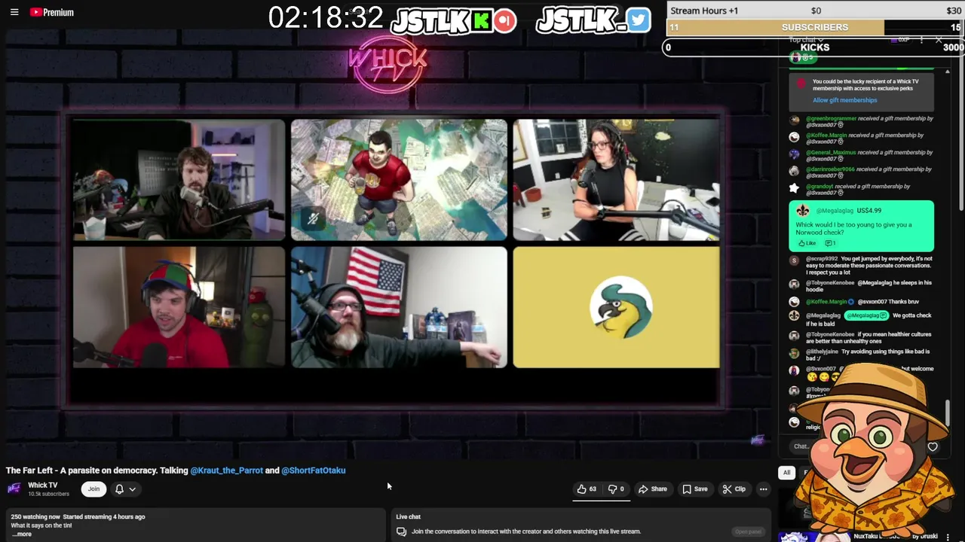
Task: Close the live chat panel
Action: pyautogui.click(x=939, y=39)
